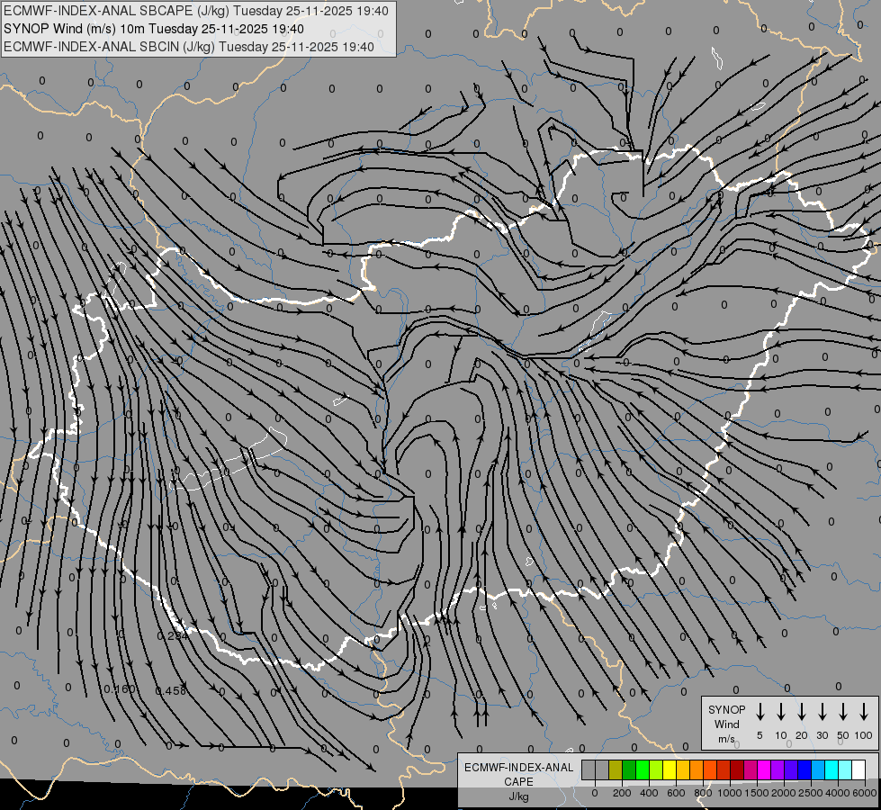Click the dark green CAPE legend swatch
The height and width of the screenshot is (810, 881).
[x=629, y=769]
